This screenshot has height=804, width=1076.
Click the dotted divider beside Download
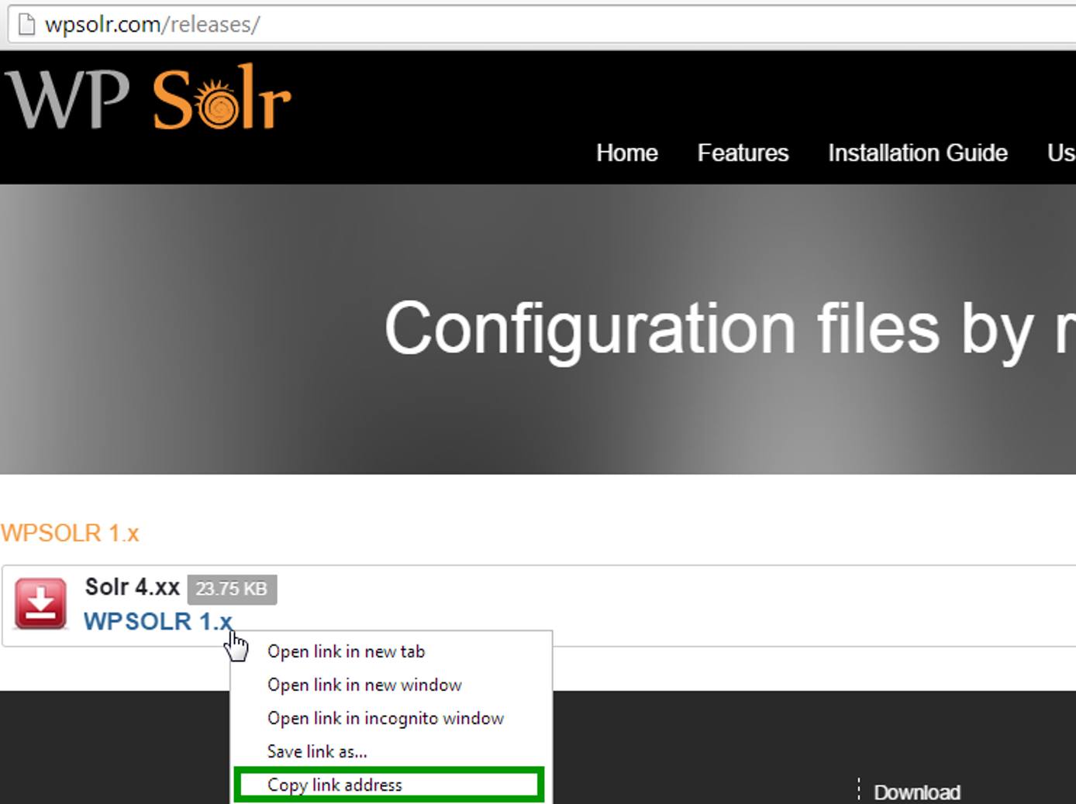click(x=859, y=790)
